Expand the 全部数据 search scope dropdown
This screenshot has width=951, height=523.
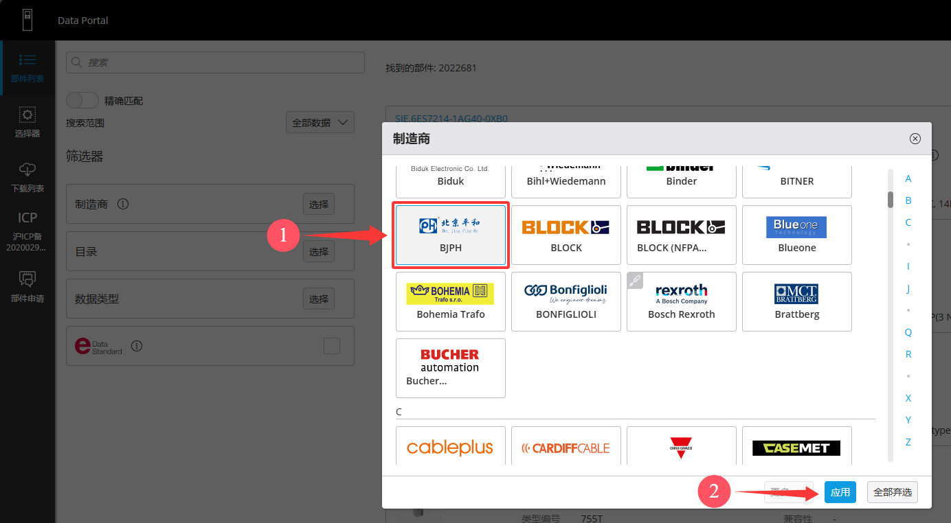coord(320,123)
